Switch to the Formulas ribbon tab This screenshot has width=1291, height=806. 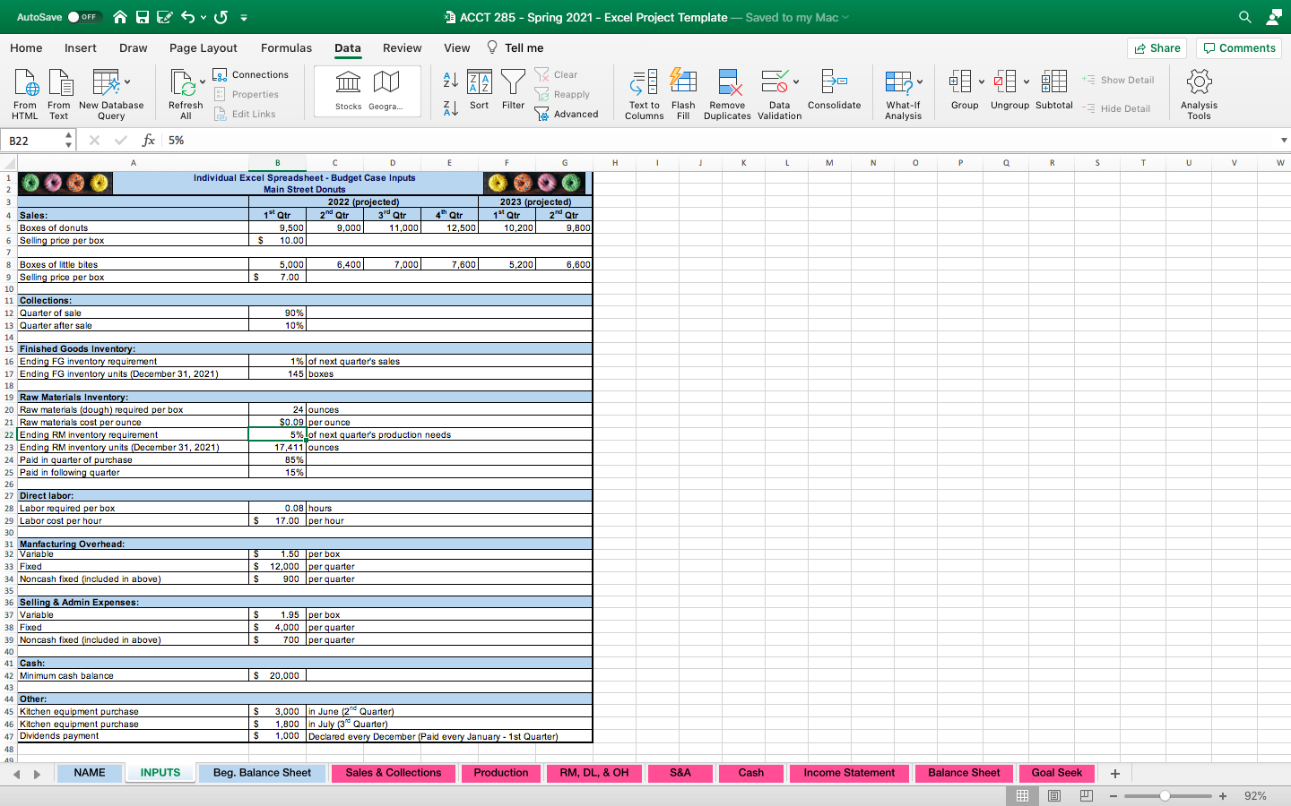pos(286,47)
